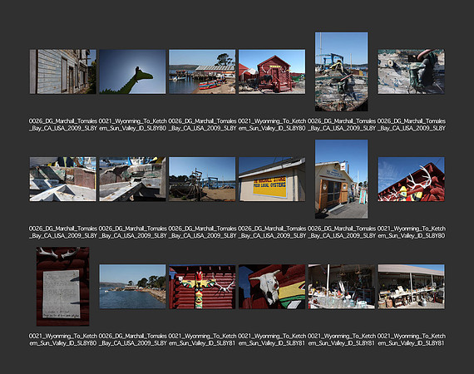Click caption under the antlers on roof photo
The height and width of the screenshot is (374, 474).
point(411,232)
